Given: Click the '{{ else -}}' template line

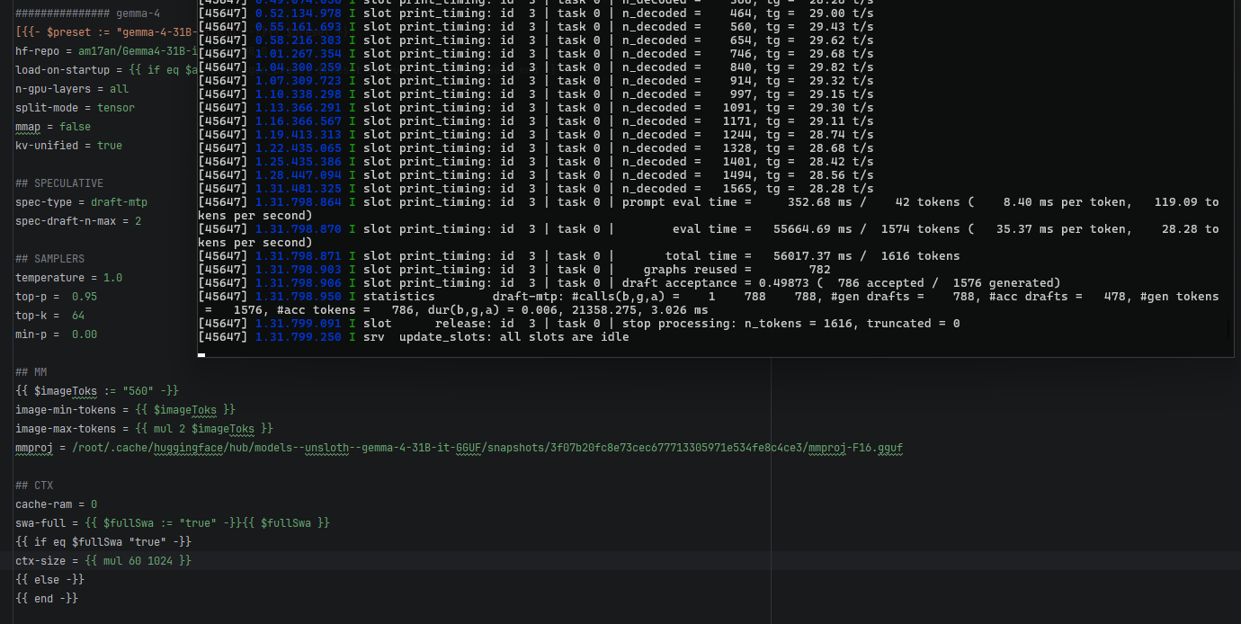Looking at the screenshot, I should (x=49, y=580).
